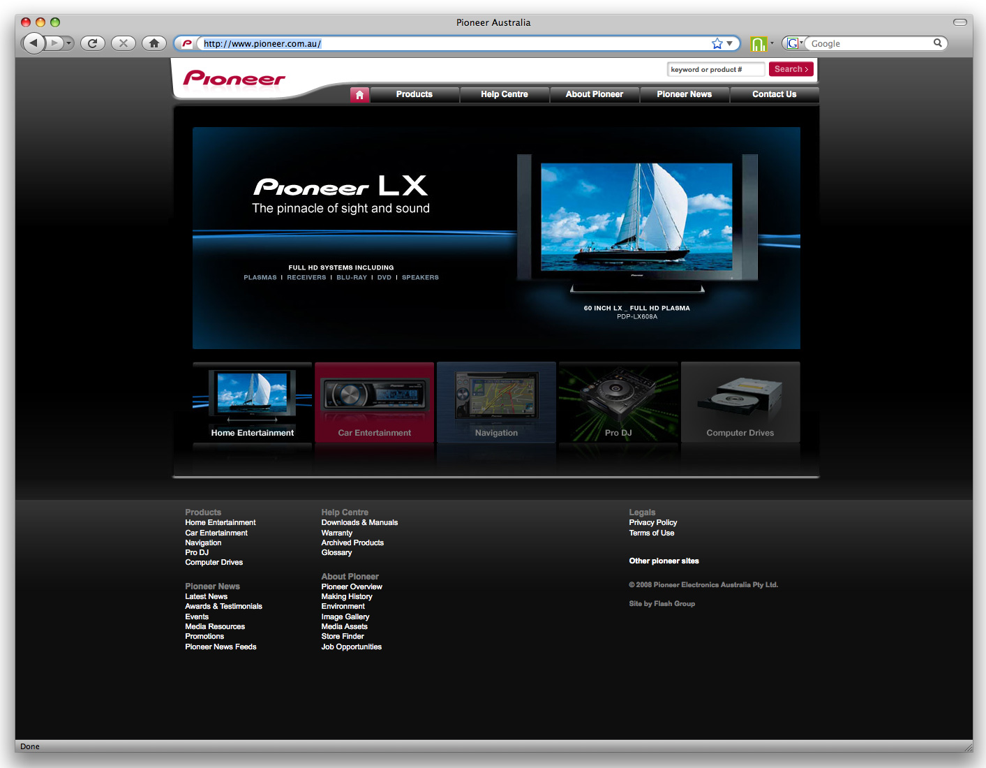Open the Home Entertainment category tile

coord(253,402)
